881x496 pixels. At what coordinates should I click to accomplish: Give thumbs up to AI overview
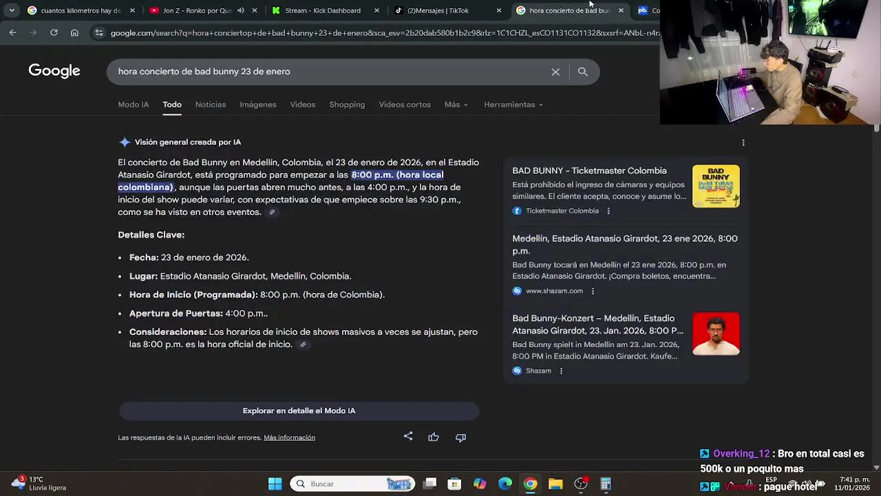pos(434,437)
